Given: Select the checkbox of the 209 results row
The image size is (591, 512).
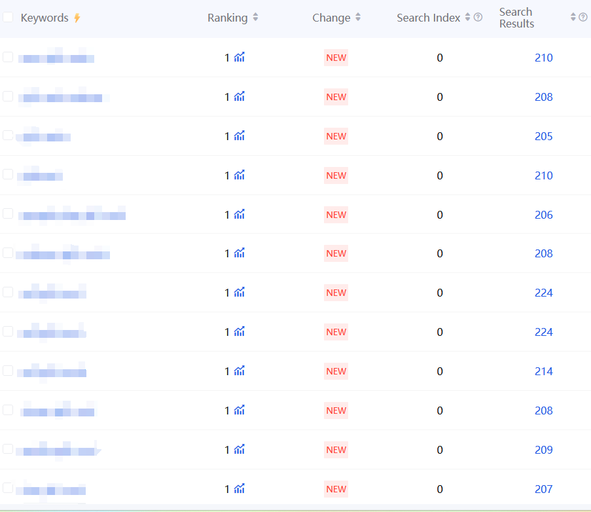Looking at the screenshot, I should tap(8, 449).
